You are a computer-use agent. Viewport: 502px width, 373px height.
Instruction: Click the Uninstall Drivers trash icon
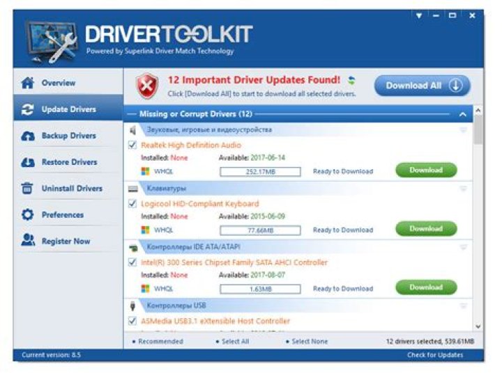pyautogui.click(x=27, y=189)
